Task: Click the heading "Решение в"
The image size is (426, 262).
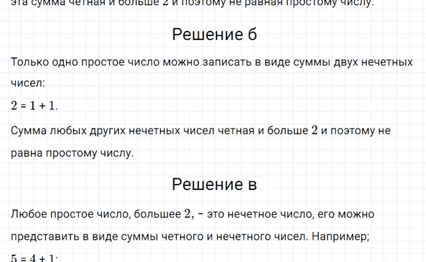Action: (x=214, y=185)
